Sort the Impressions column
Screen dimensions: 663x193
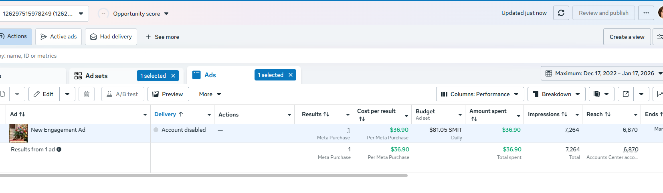pos(547,114)
